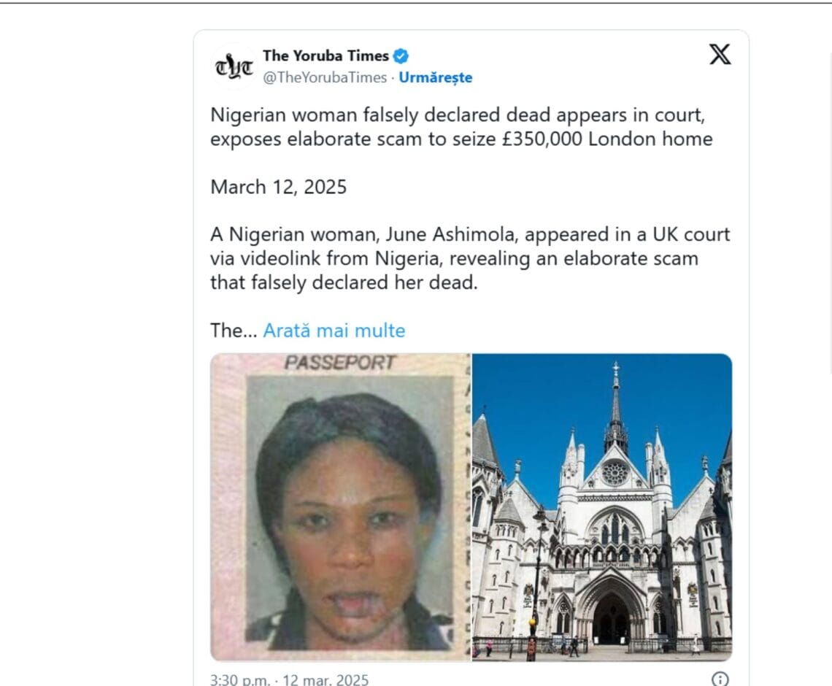Follow the account via Urmărește

(436, 77)
